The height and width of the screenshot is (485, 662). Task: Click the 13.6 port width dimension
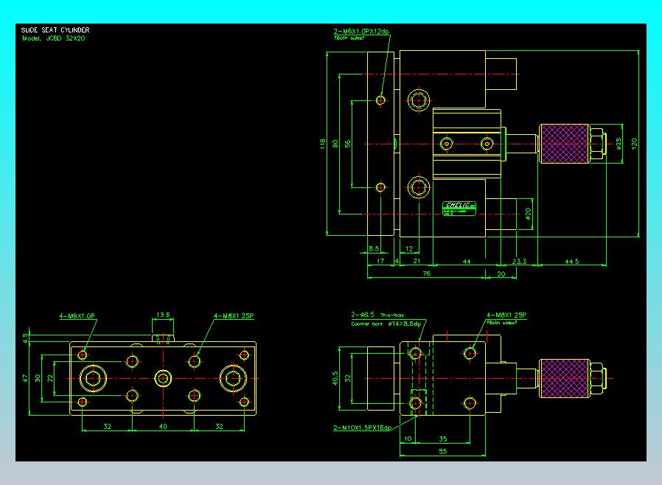(x=163, y=315)
